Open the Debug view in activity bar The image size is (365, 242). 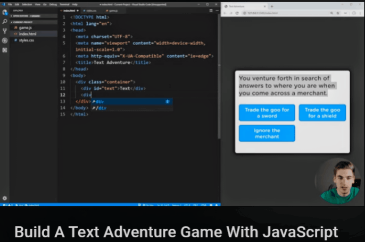5,40
